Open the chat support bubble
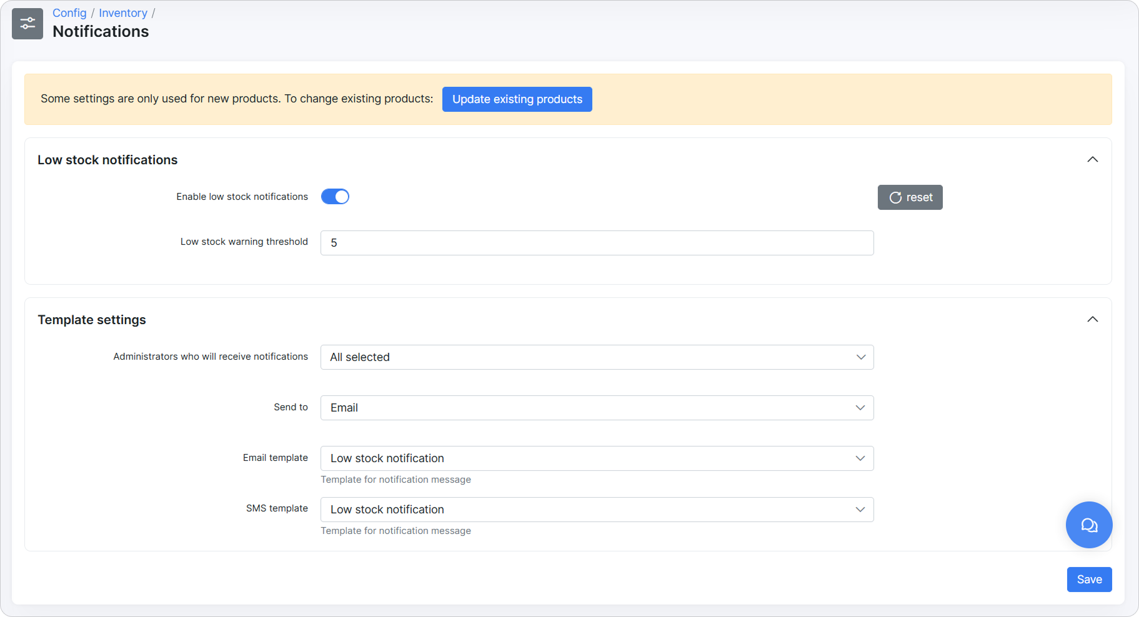The image size is (1139, 617). pyautogui.click(x=1088, y=525)
